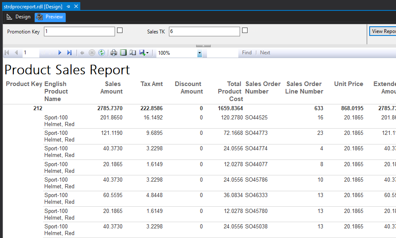Screen dimensions: 396x238
Task: Click the Next search link
Action: tap(265, 53)
